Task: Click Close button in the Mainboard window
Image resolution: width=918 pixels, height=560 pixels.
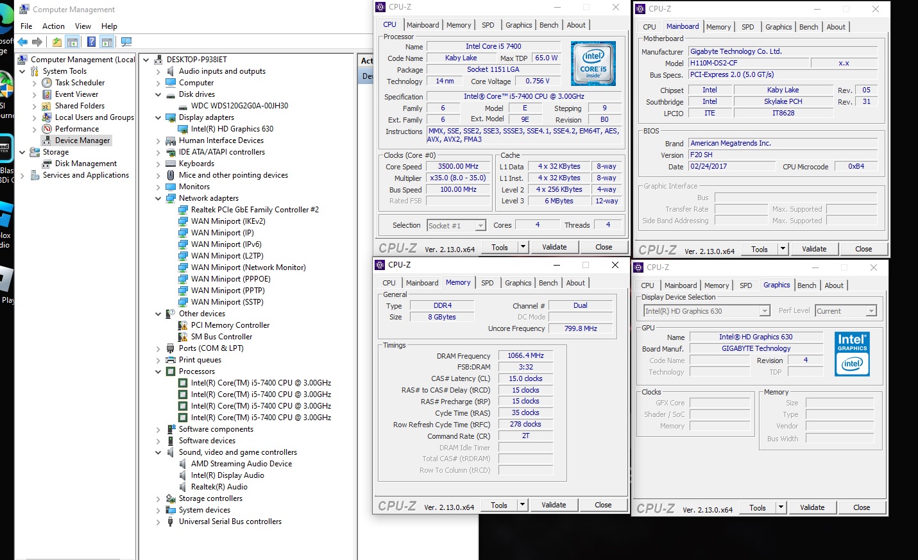Action: (863, 249)
